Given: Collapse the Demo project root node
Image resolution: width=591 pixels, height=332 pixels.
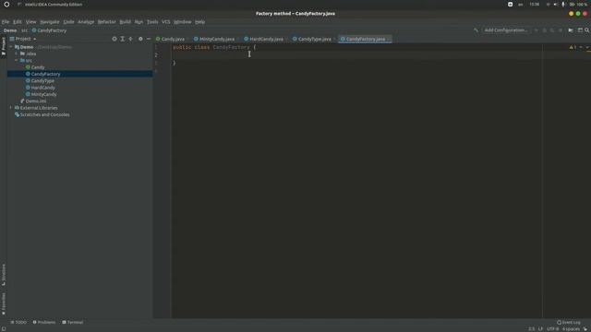Looking at the screenshot, I should click(11, 47).
